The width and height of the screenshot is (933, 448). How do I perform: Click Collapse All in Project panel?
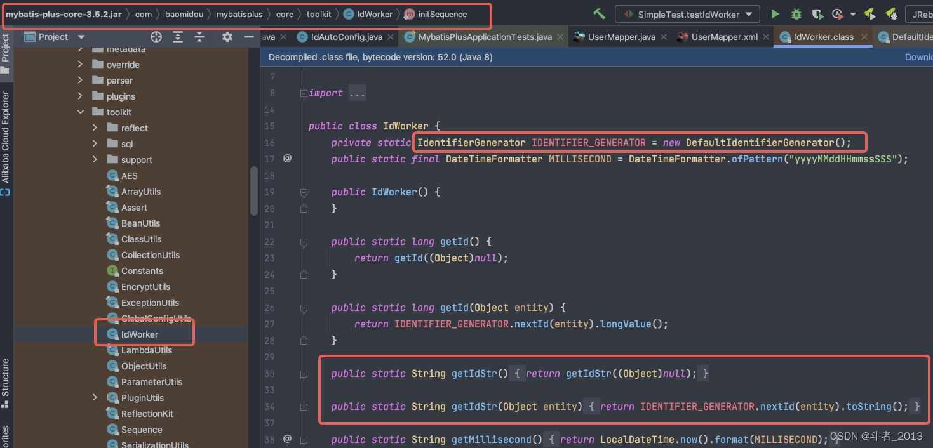pyautogui.click(x=199, y=37)
